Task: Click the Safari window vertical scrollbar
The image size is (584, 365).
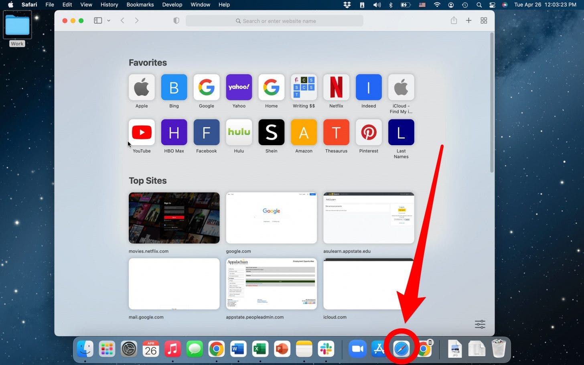Action: 492,103
